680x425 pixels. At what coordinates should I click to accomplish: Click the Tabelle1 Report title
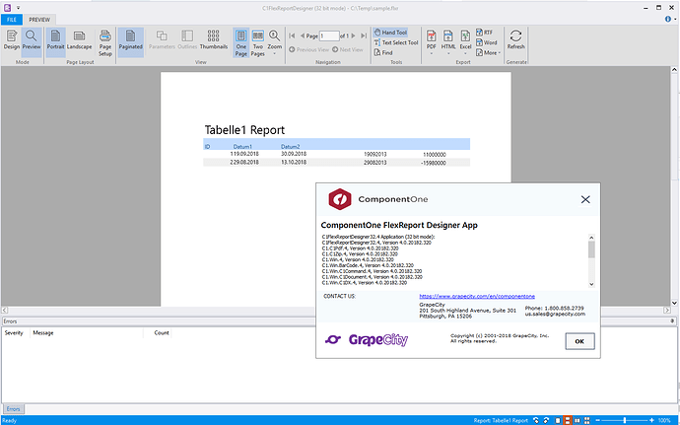pyautogui.click(x=244, y=130)
